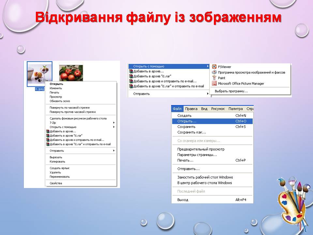Screen dimensions: 313x235
Task: Click the Paint icon in Open With list
Action: [214, 78]
